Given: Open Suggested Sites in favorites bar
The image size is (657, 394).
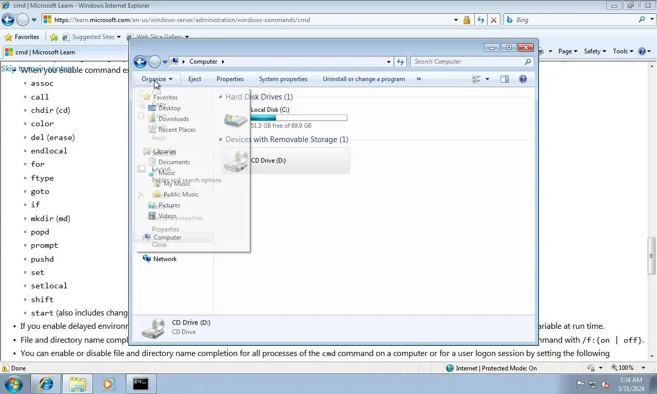Looking at the screenshot, I should 92,37.
